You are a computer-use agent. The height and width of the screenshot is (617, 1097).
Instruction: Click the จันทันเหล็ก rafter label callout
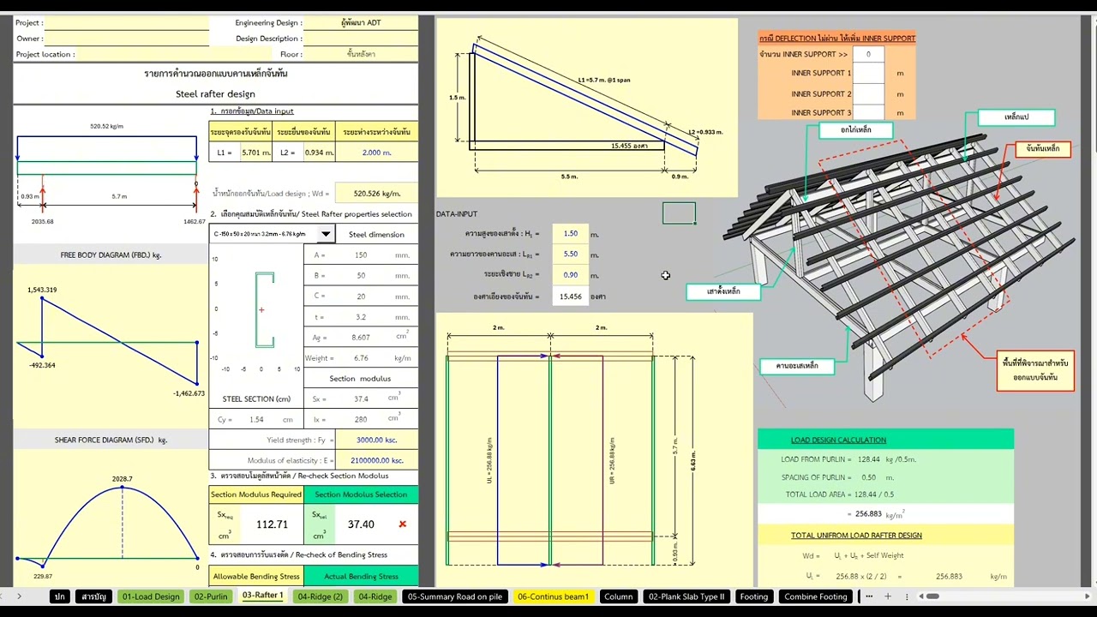click(1043, 148)
